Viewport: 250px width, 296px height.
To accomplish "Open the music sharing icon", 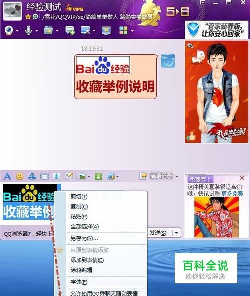I will point(98,176).
